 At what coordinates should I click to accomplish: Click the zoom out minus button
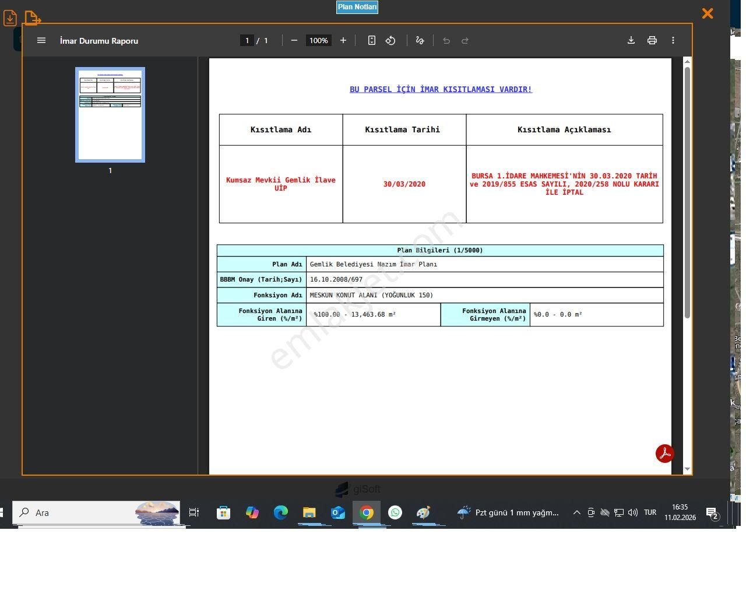pos(294,41)
